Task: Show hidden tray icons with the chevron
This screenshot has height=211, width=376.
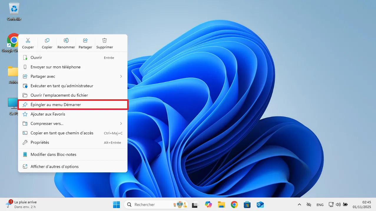Action: point(299,204)
